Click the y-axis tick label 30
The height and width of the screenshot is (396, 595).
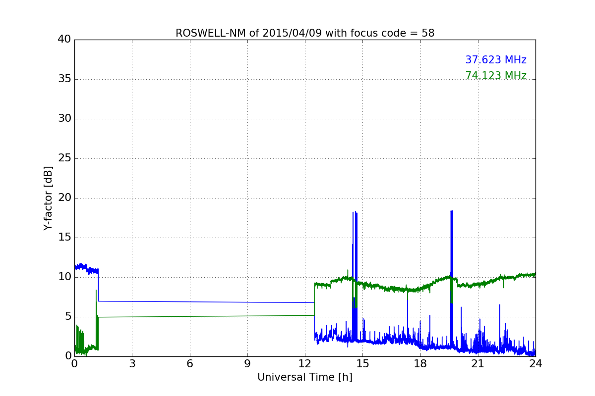(x=64, y=119)
